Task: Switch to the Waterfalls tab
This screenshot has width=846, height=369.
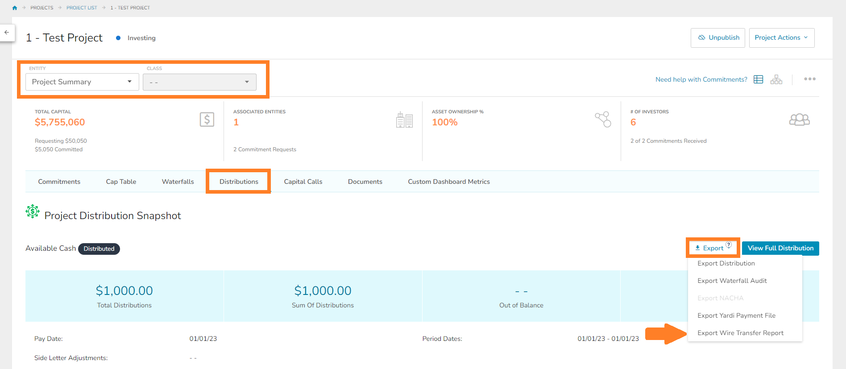Action: 178,182
